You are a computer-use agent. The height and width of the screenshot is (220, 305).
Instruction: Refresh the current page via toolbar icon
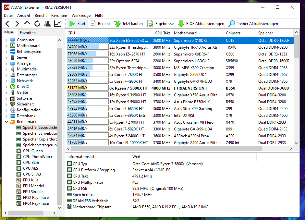click(37, 24)
